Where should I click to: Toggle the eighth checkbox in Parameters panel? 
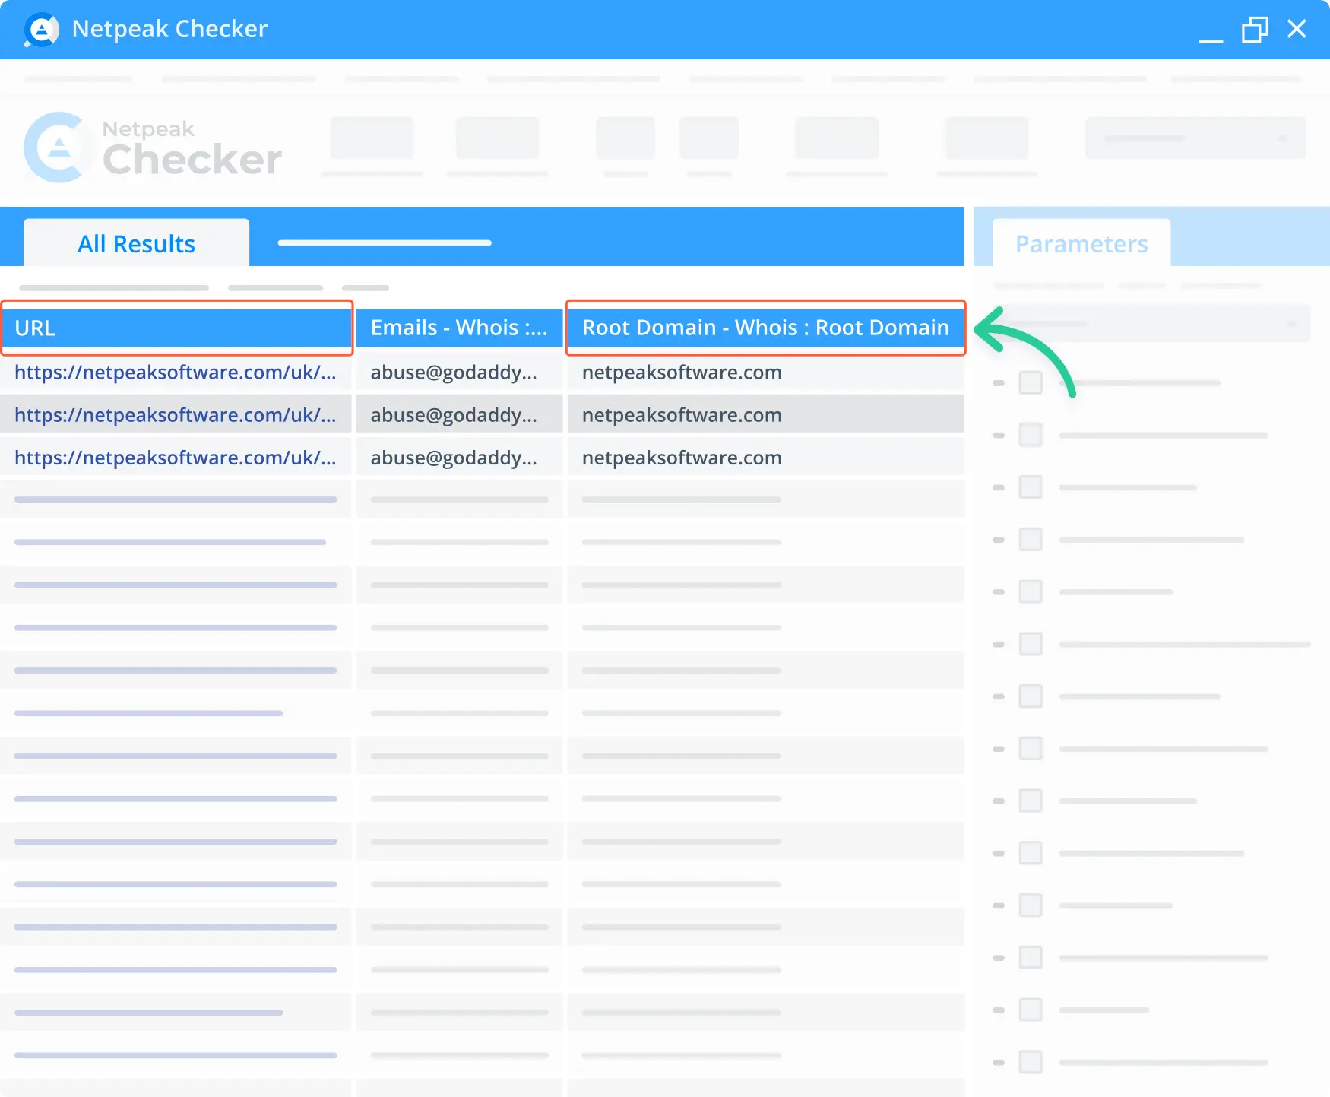1031,749
